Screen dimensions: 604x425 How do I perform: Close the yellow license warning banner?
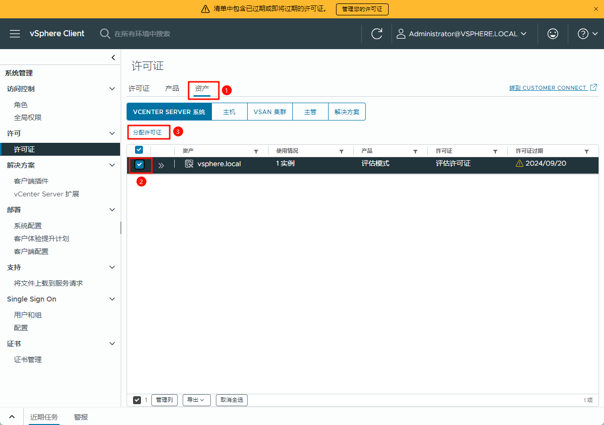596,9
